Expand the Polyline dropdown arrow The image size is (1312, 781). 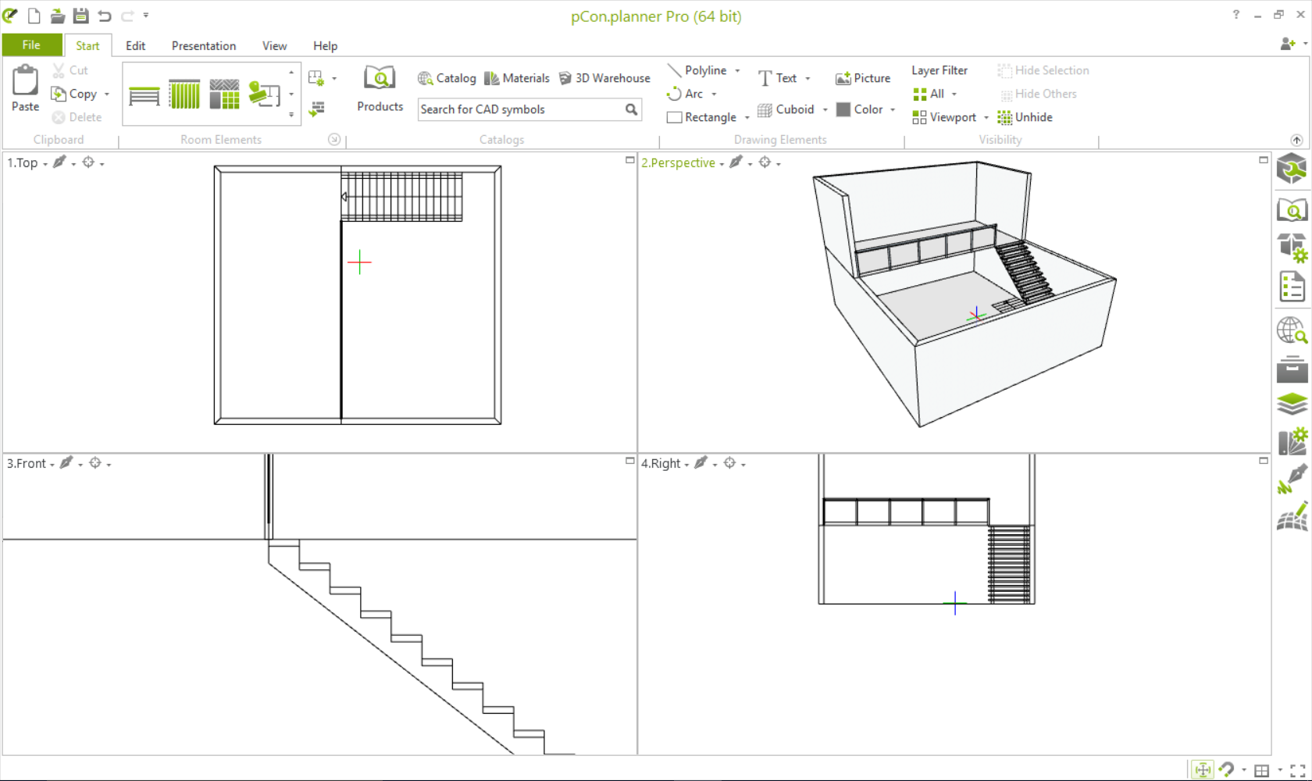(x=737, y=70)
